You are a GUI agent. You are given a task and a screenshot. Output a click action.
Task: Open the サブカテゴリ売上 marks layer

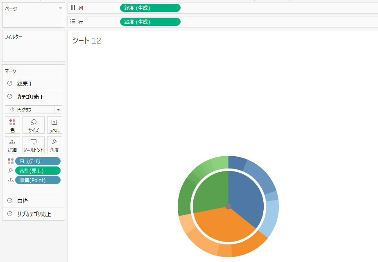coord(34,214)
